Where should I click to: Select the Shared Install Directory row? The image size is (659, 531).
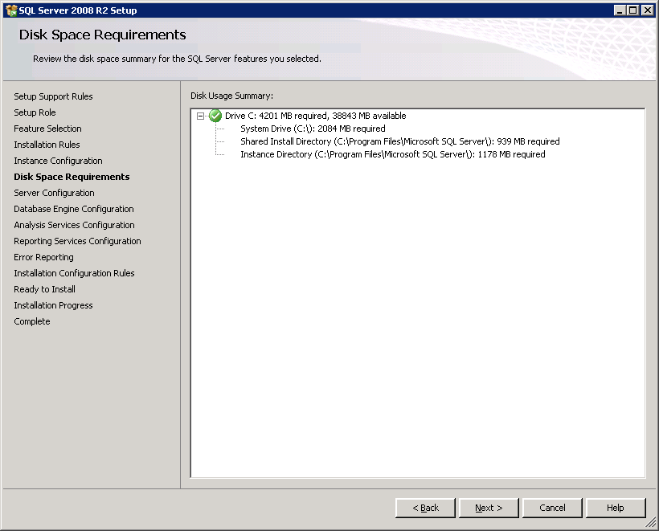[x=400, y=141]
